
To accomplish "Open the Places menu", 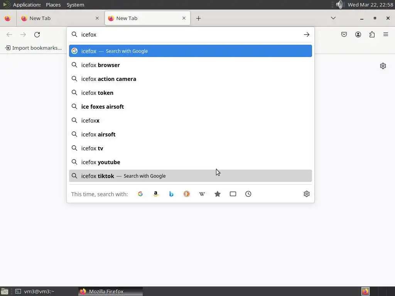I will 53,5.
